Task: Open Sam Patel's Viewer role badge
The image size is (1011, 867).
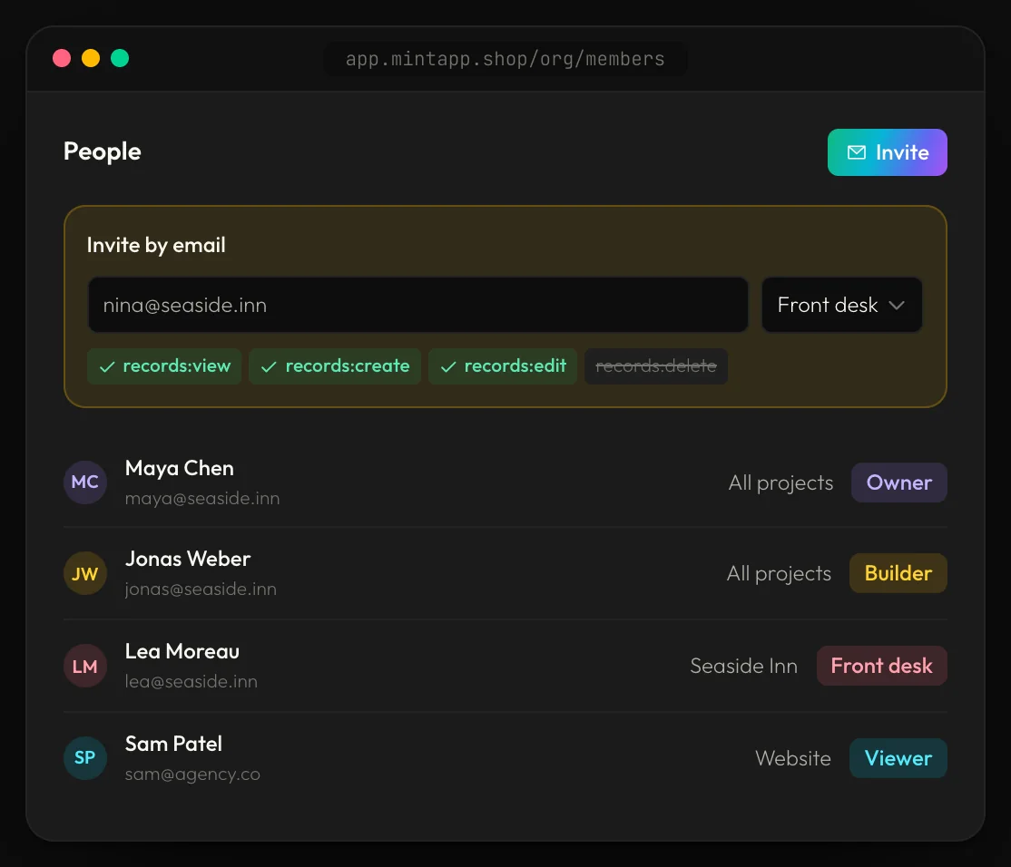Action: 898,758
